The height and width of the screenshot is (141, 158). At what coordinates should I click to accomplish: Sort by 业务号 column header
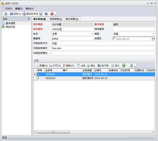coord(53,70)
